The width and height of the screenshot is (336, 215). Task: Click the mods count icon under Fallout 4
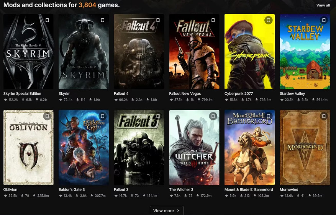tap(116, 100)
